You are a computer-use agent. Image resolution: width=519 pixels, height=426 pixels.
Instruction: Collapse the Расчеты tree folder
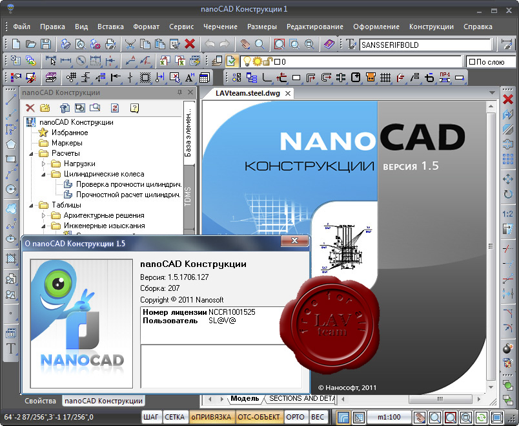point(31,153)
